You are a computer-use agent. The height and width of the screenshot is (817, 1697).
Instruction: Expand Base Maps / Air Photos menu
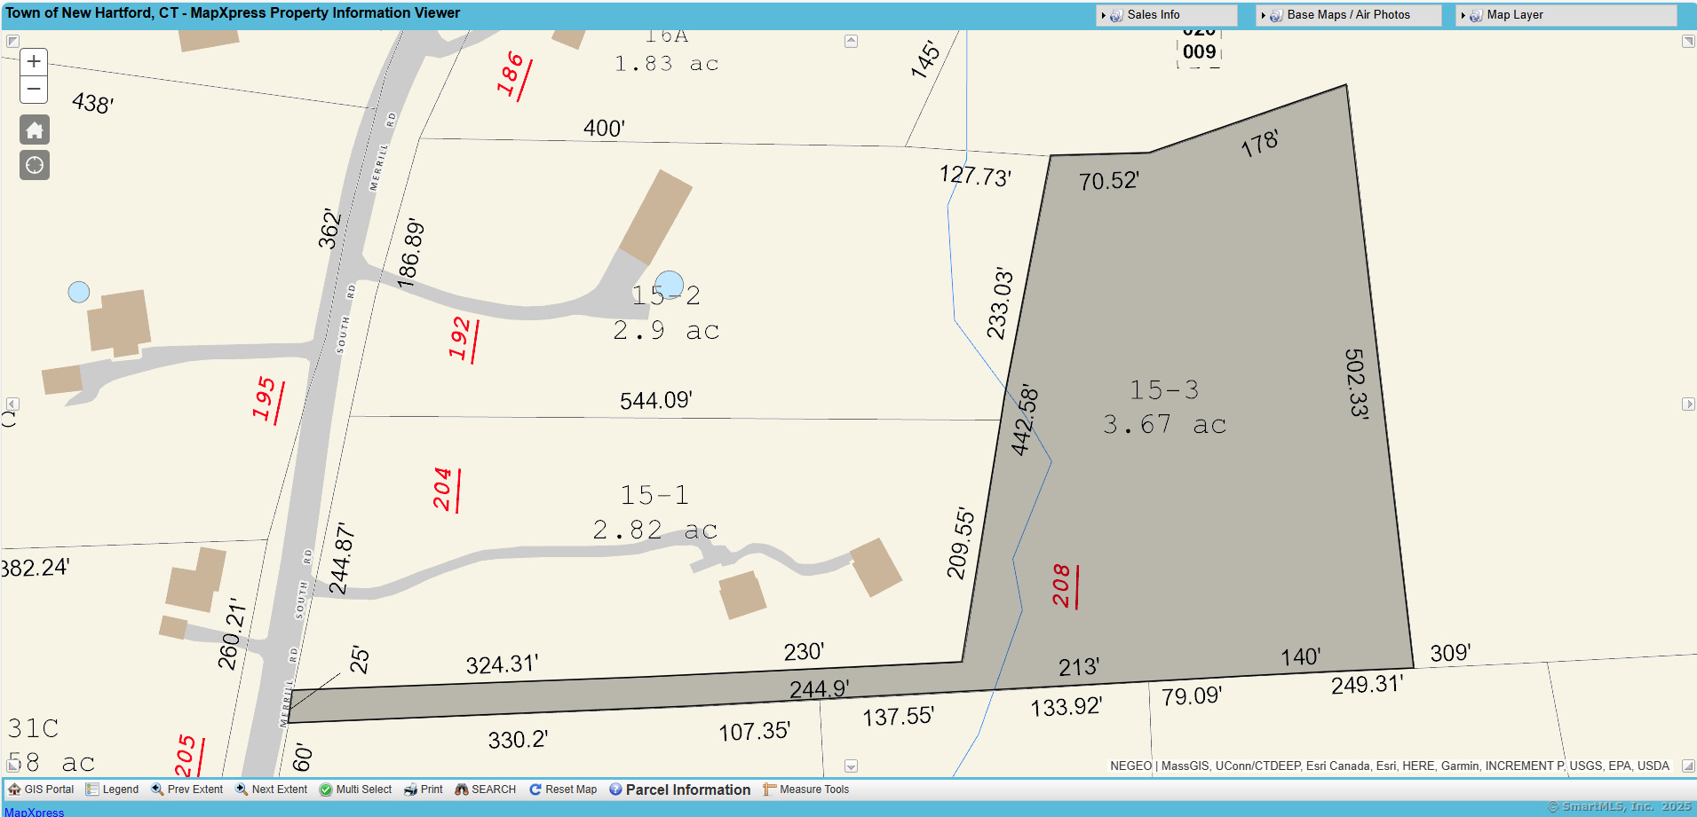click(x=1347, y=15)
